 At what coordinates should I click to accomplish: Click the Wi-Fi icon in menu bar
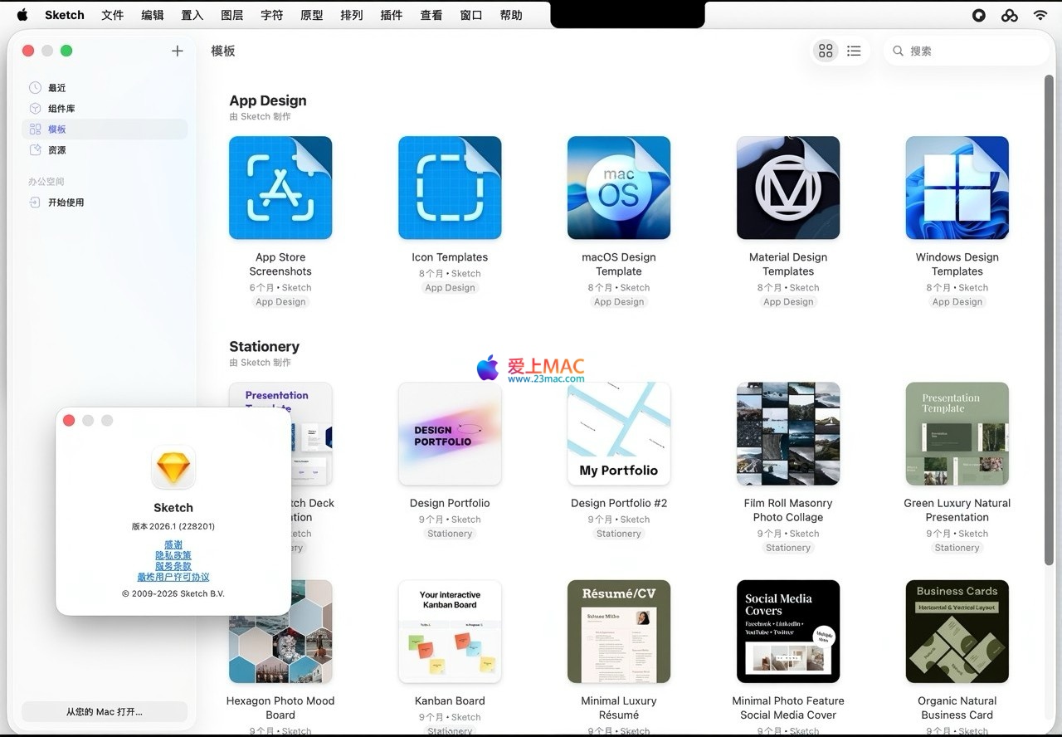point(1040,15)
